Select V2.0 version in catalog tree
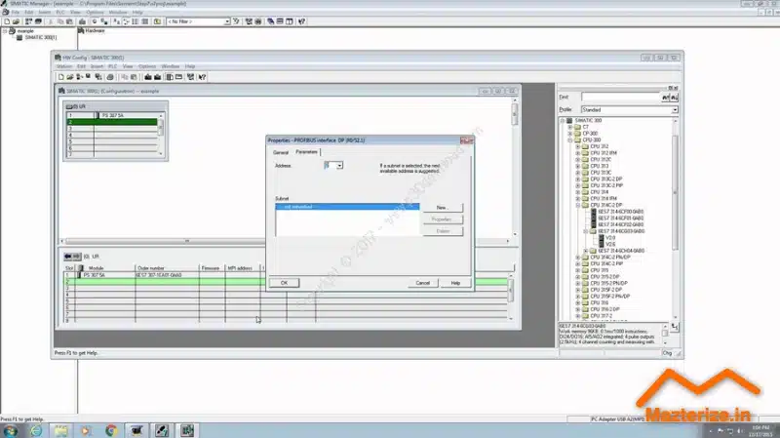 (610, 238)
